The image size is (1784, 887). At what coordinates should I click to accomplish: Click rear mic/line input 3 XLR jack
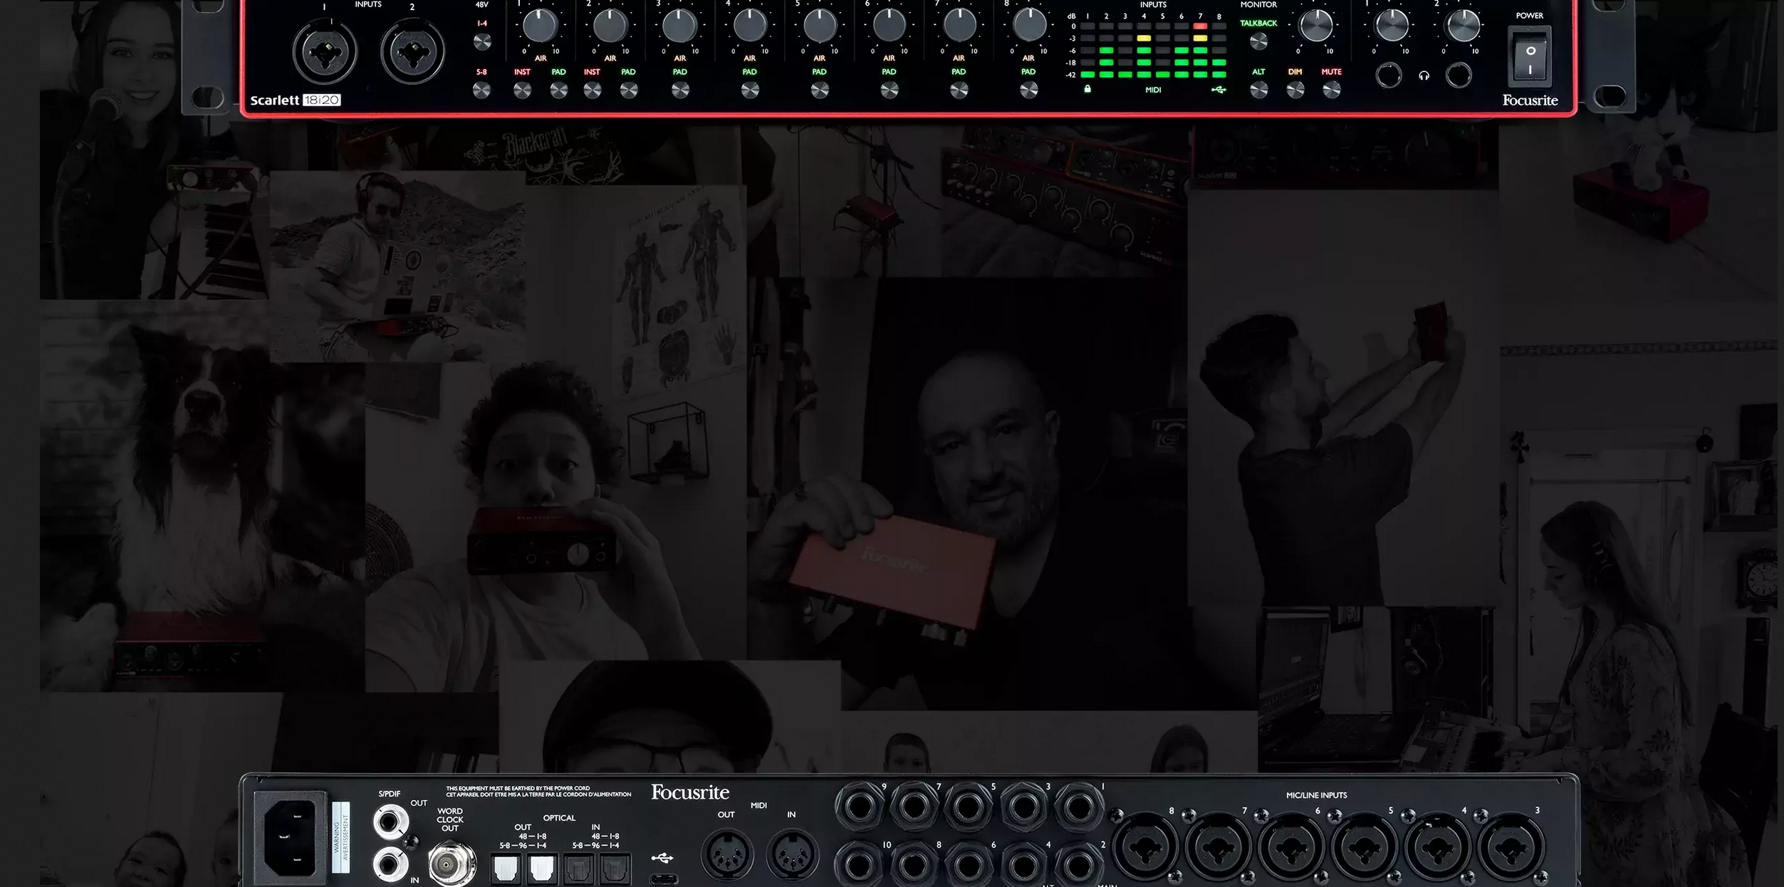(1511, 848)
